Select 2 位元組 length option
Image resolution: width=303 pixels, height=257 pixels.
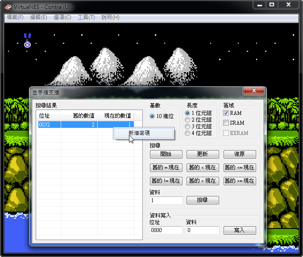point(198,120)
